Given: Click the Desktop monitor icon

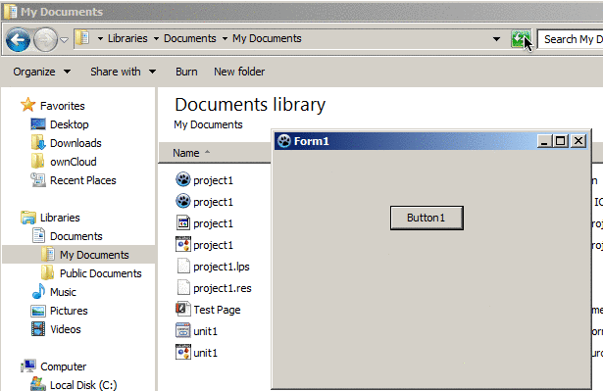Looking at the screenshot, I should 38,124.
